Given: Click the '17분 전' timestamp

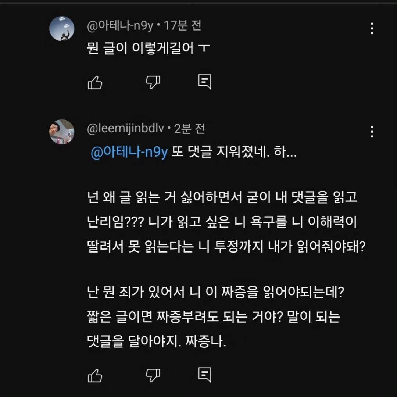Looking at the screenshot, I should coord(182,26).
